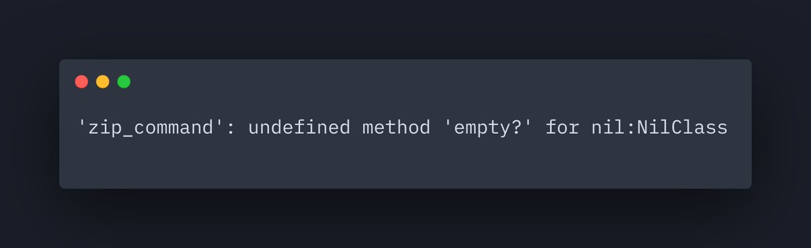Click the dark background outside the code window

(x=405, y=27)
